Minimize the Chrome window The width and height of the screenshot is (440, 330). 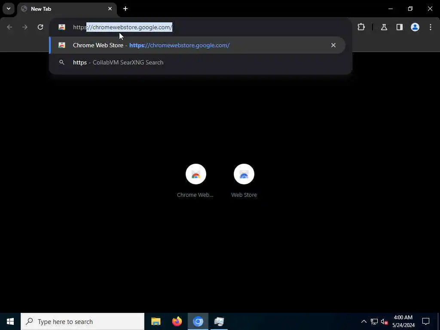pos(391,9)
